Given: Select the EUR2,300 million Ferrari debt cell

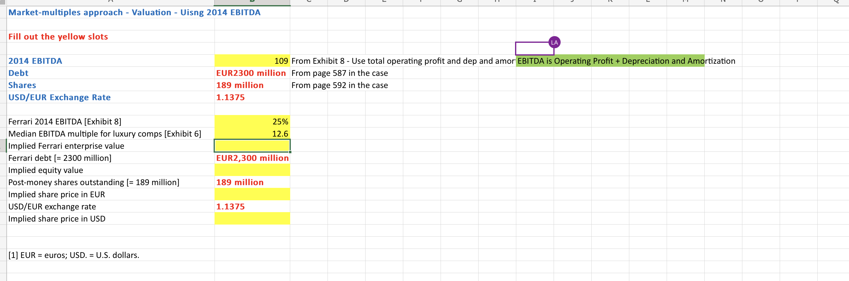Looking at the screenshot, I should tap(252, 157).
